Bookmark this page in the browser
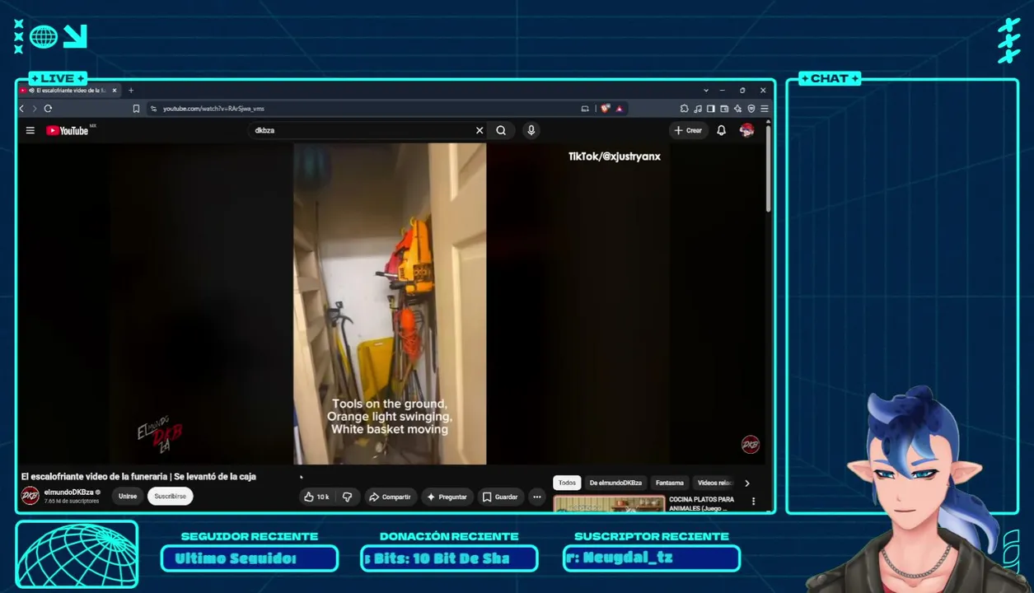 tap(136, 109)
